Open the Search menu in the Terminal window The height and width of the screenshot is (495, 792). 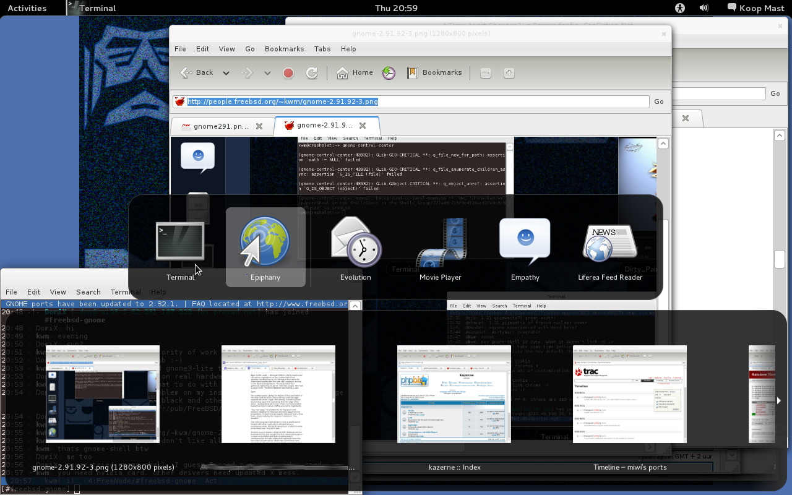click(x=88, y=292)
